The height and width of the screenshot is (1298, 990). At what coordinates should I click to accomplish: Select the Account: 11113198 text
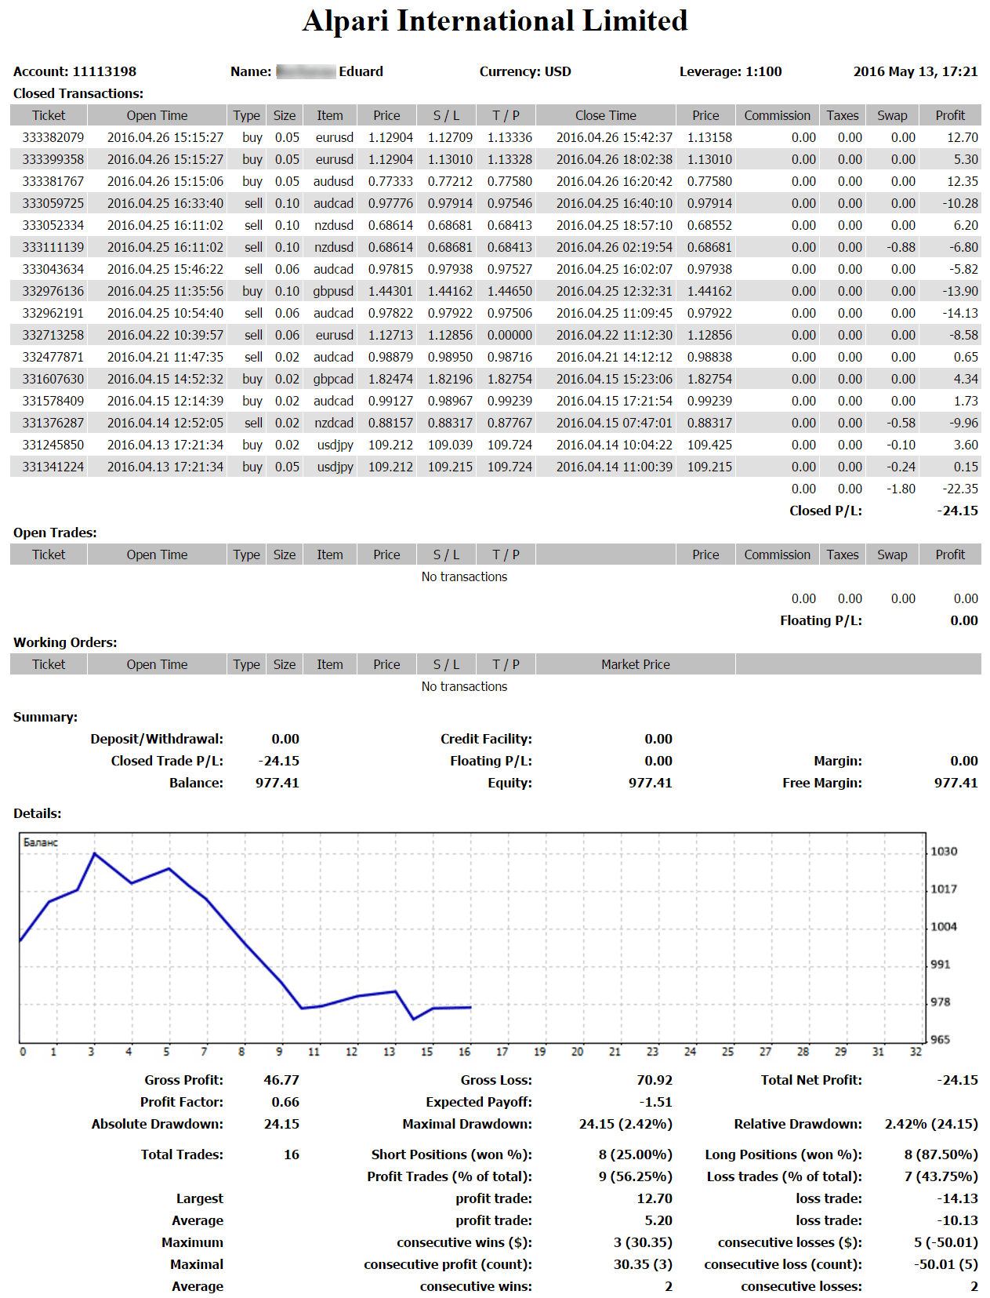click(x=74, y=71)
